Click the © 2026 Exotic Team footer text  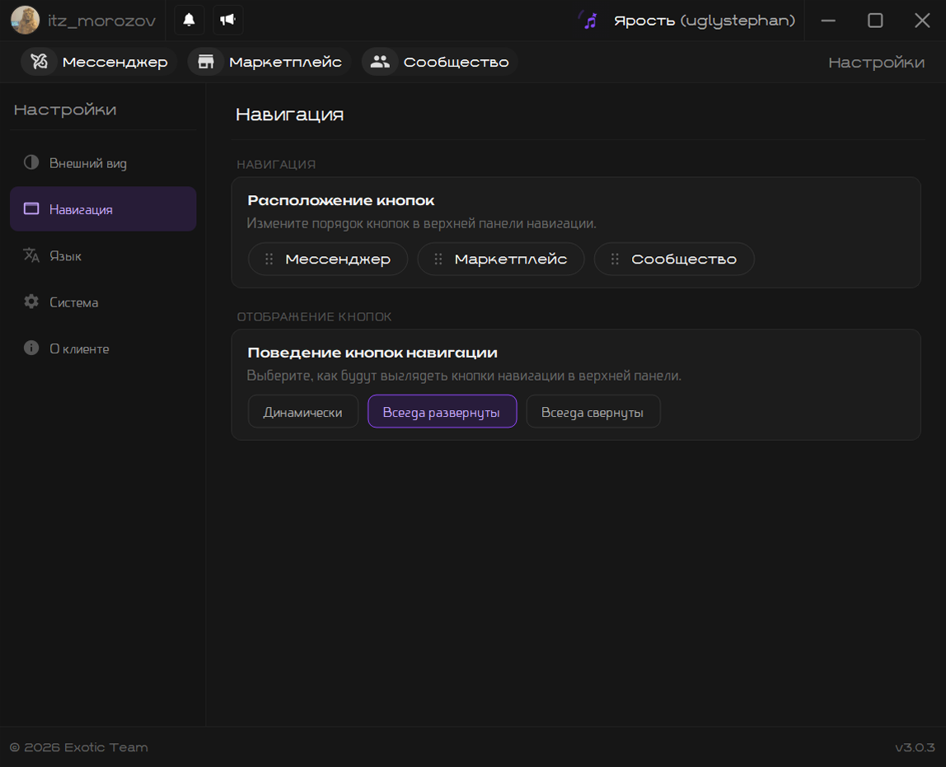[79, 747]
